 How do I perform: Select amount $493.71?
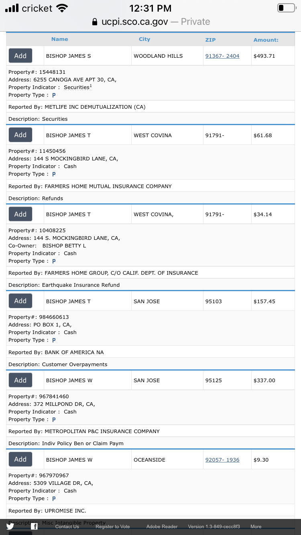click(x=264, y=56)
